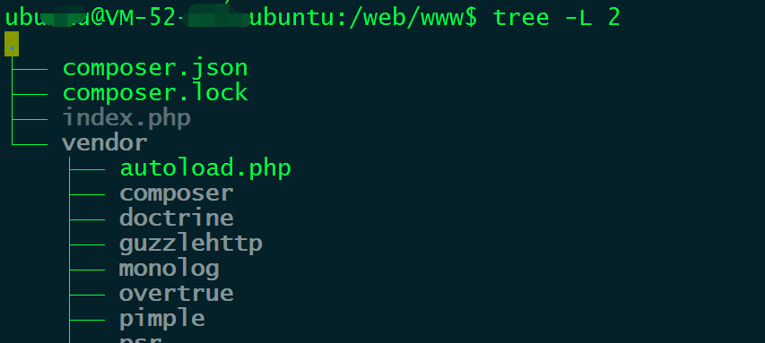The height and width of the screenshot is (343, 765).
Task: Click the dollar sign prompt symbol
Action: pos(472,18)
